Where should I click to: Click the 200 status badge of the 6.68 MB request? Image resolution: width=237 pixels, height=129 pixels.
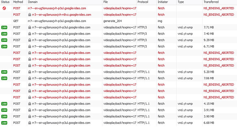tap(4, 123)
